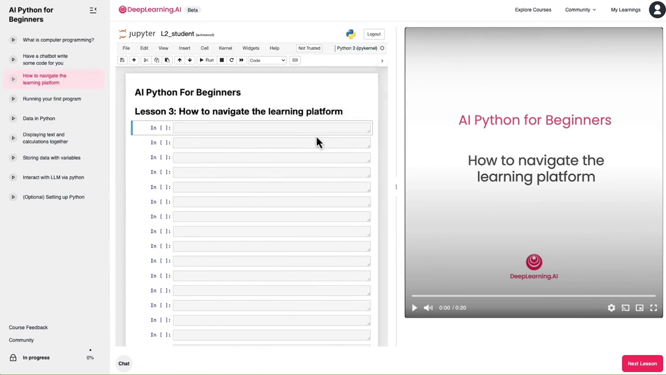
Task: Click the second empty code cell input
Action: pyautogui.click(x=272, y=143)
